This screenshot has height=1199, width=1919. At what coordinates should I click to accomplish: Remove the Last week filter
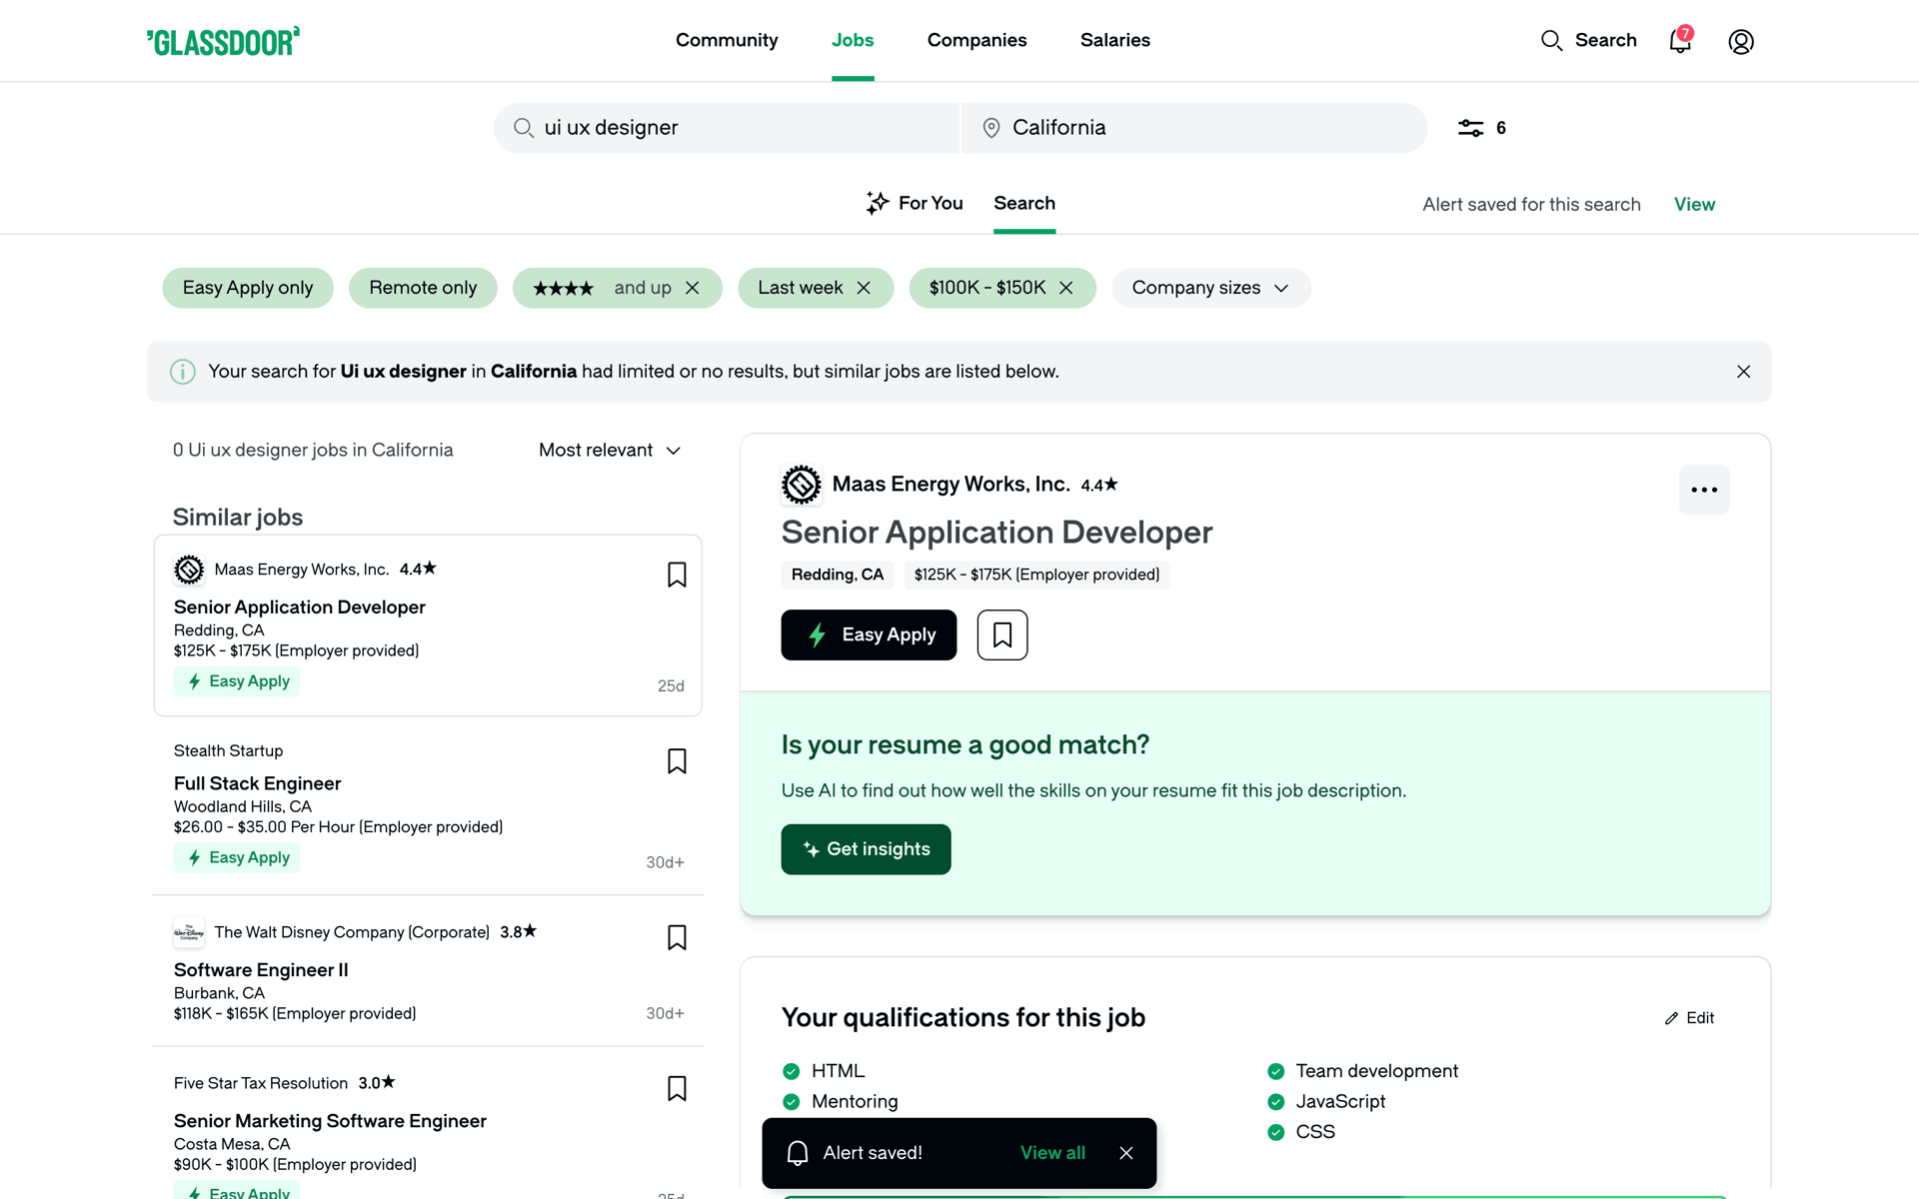click(864, 288)
